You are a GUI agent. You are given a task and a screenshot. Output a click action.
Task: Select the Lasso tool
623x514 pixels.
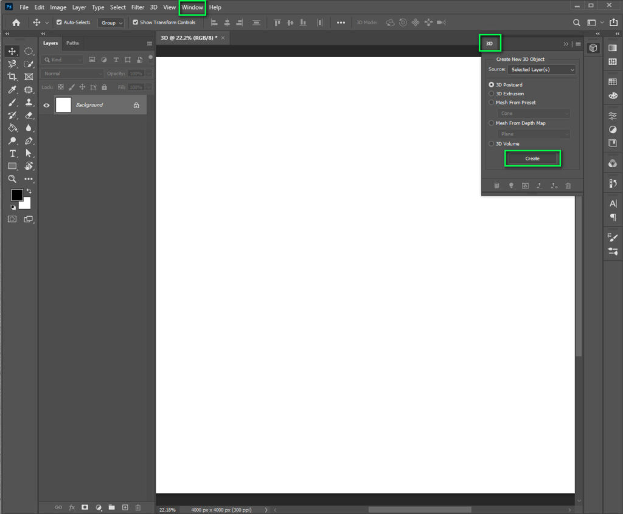click(12, 64)
